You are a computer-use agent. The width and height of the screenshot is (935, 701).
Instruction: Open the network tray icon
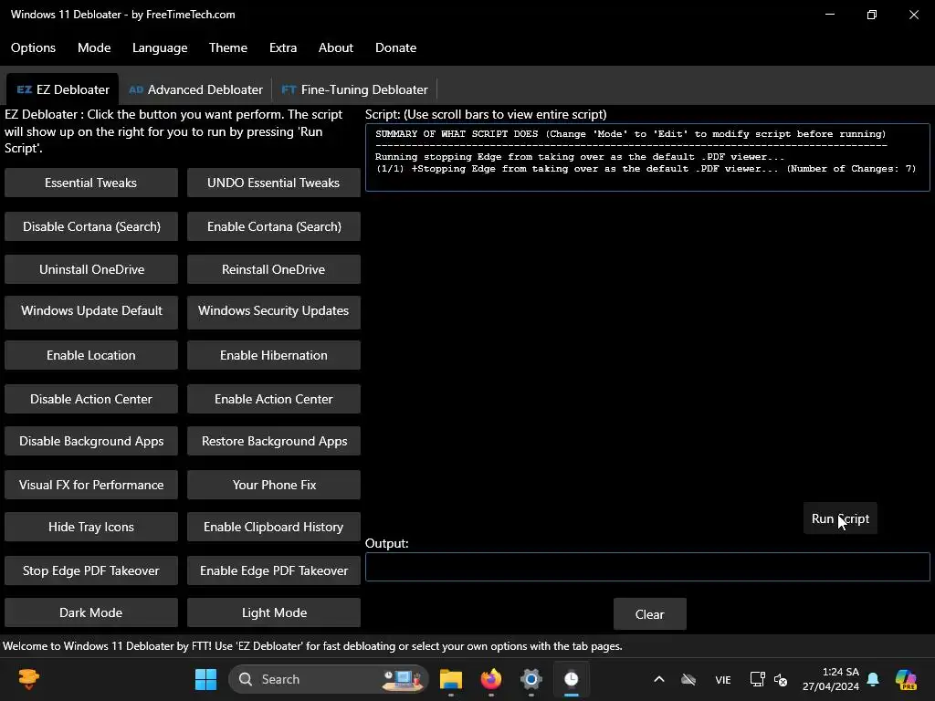[x=757, y=679]
